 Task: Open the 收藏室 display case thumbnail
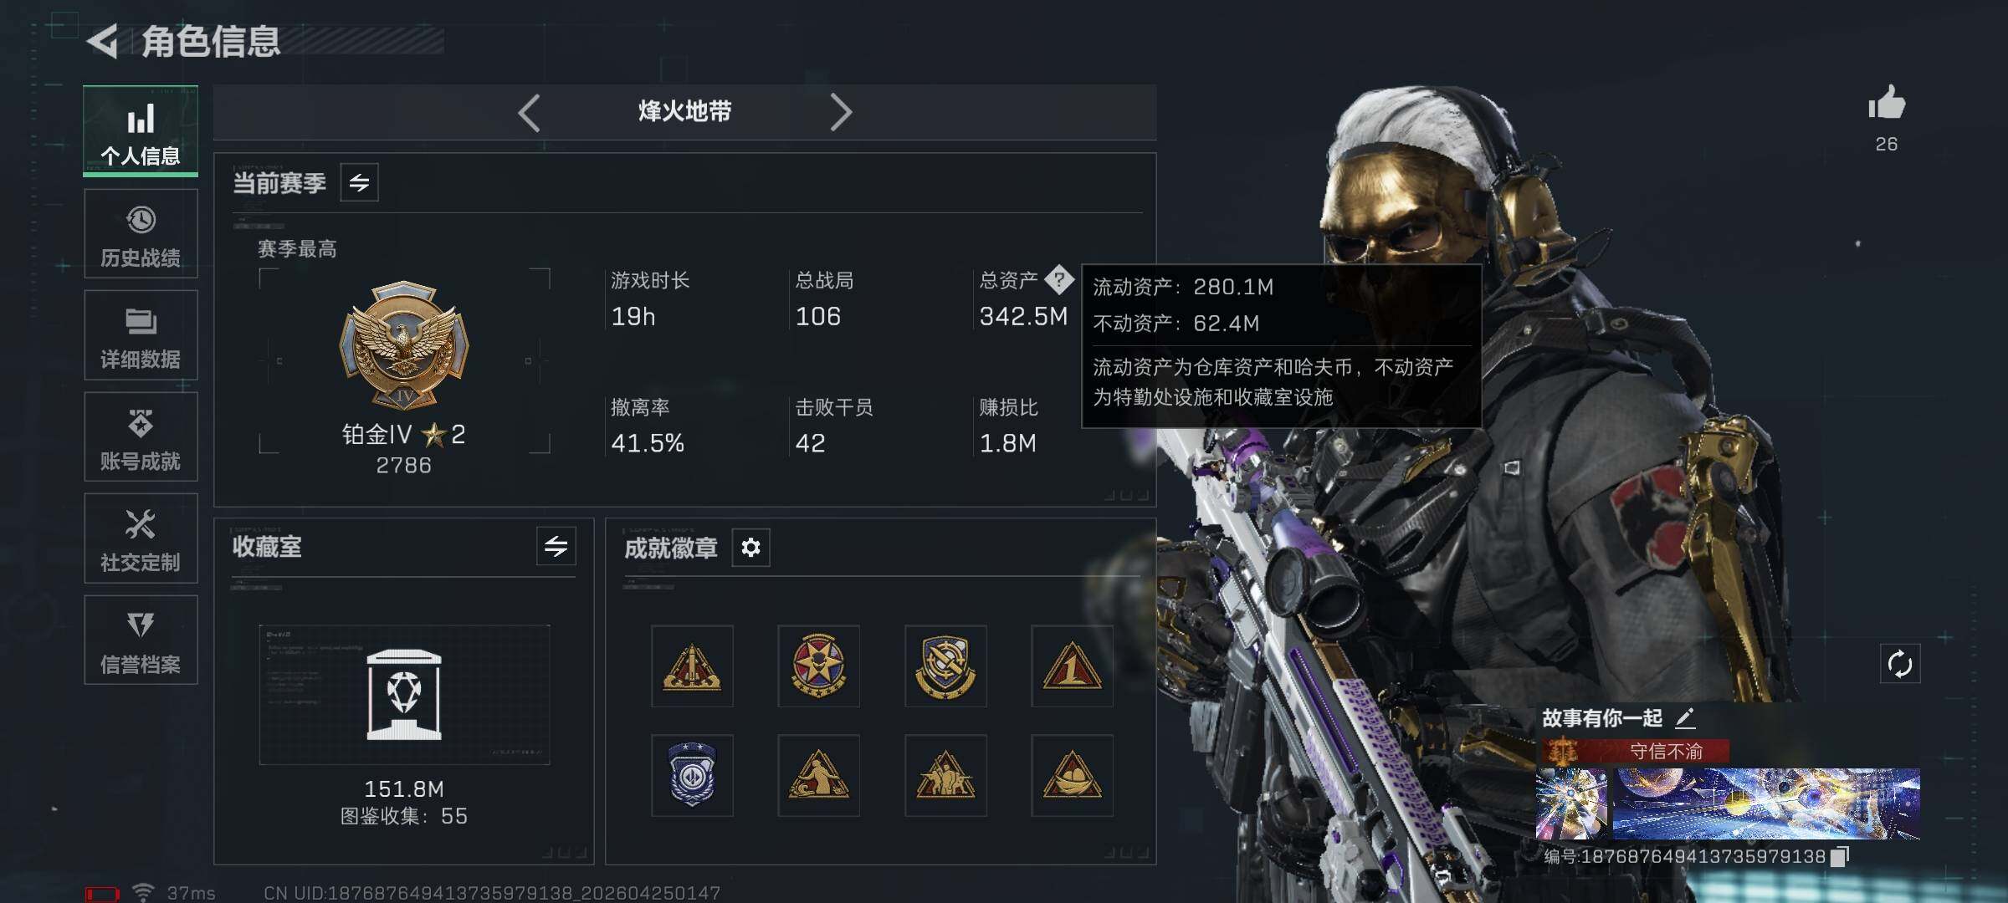[x=404, y=695]
